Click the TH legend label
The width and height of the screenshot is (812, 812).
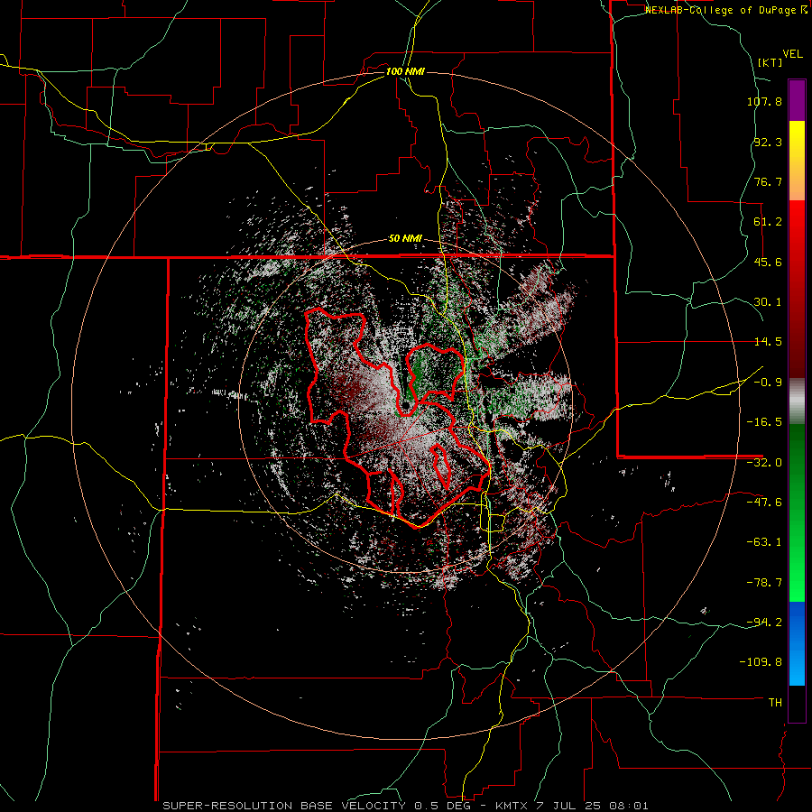coord(775,703)
